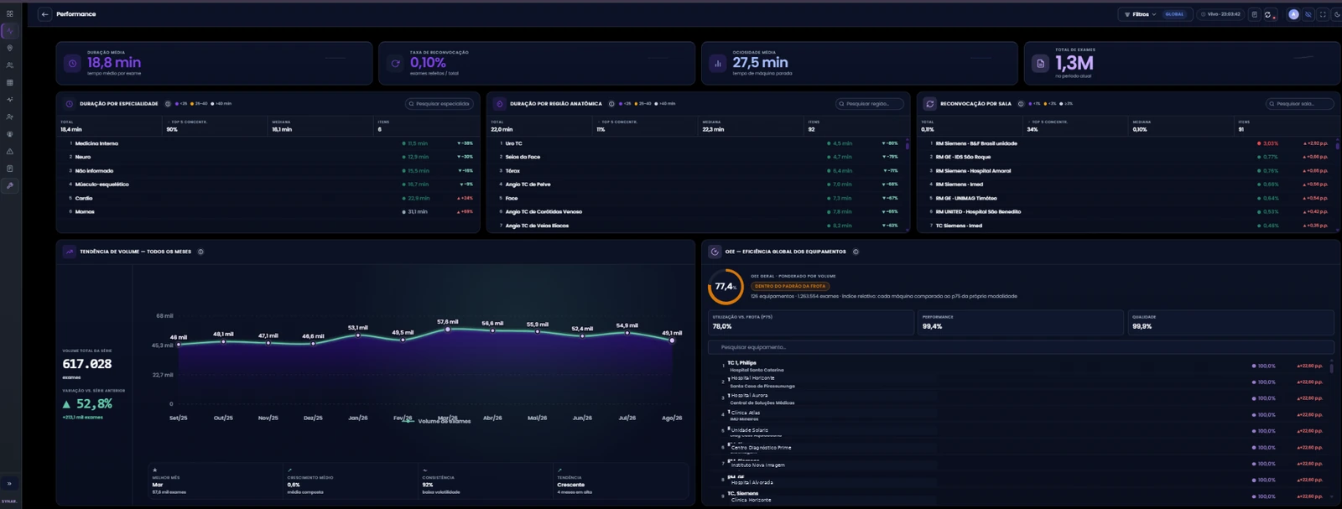Click the GLOBAL filter badge
The width and height of the screenshot is (1342, 509).
[1174, 14]
